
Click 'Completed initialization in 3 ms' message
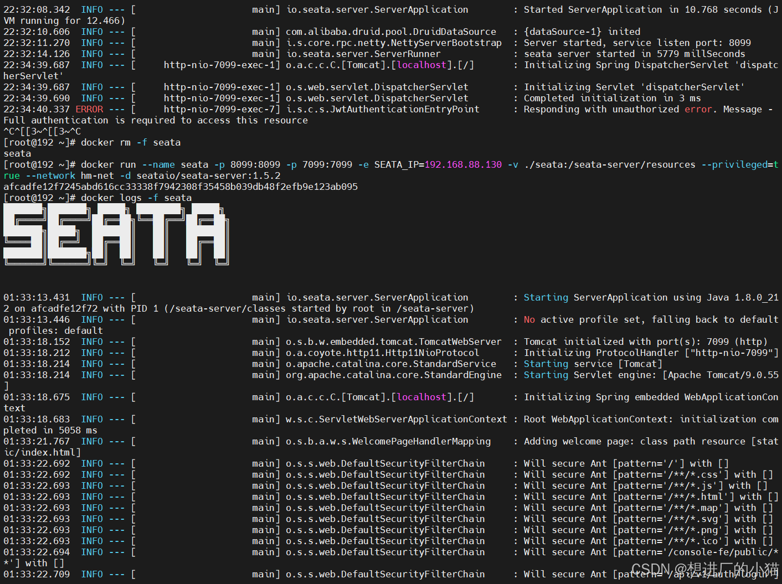[x=613, y=98]
